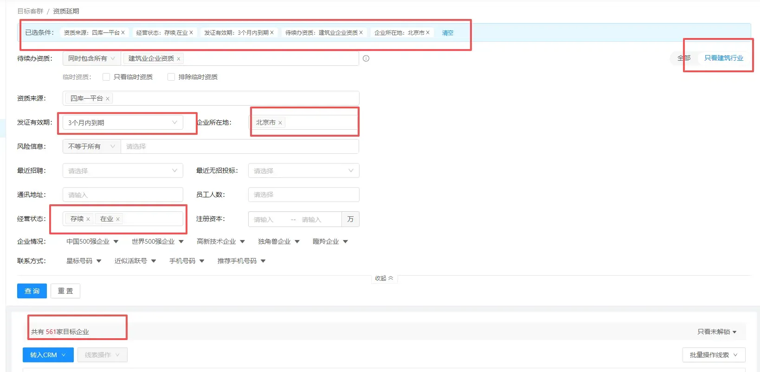Open 最近招聘 dropdown
The width and height of the screenshot is (760, 372).
123,170
